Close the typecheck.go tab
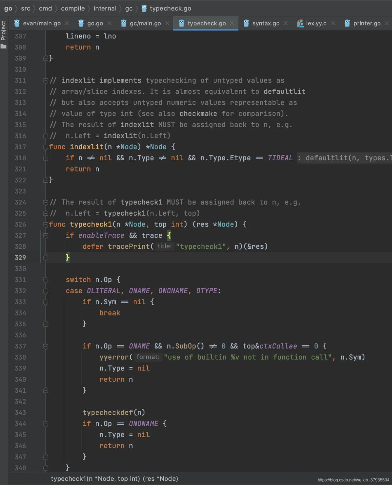This screenshot has height=485, width=392. pyautogui.click(x=232, y=23)
